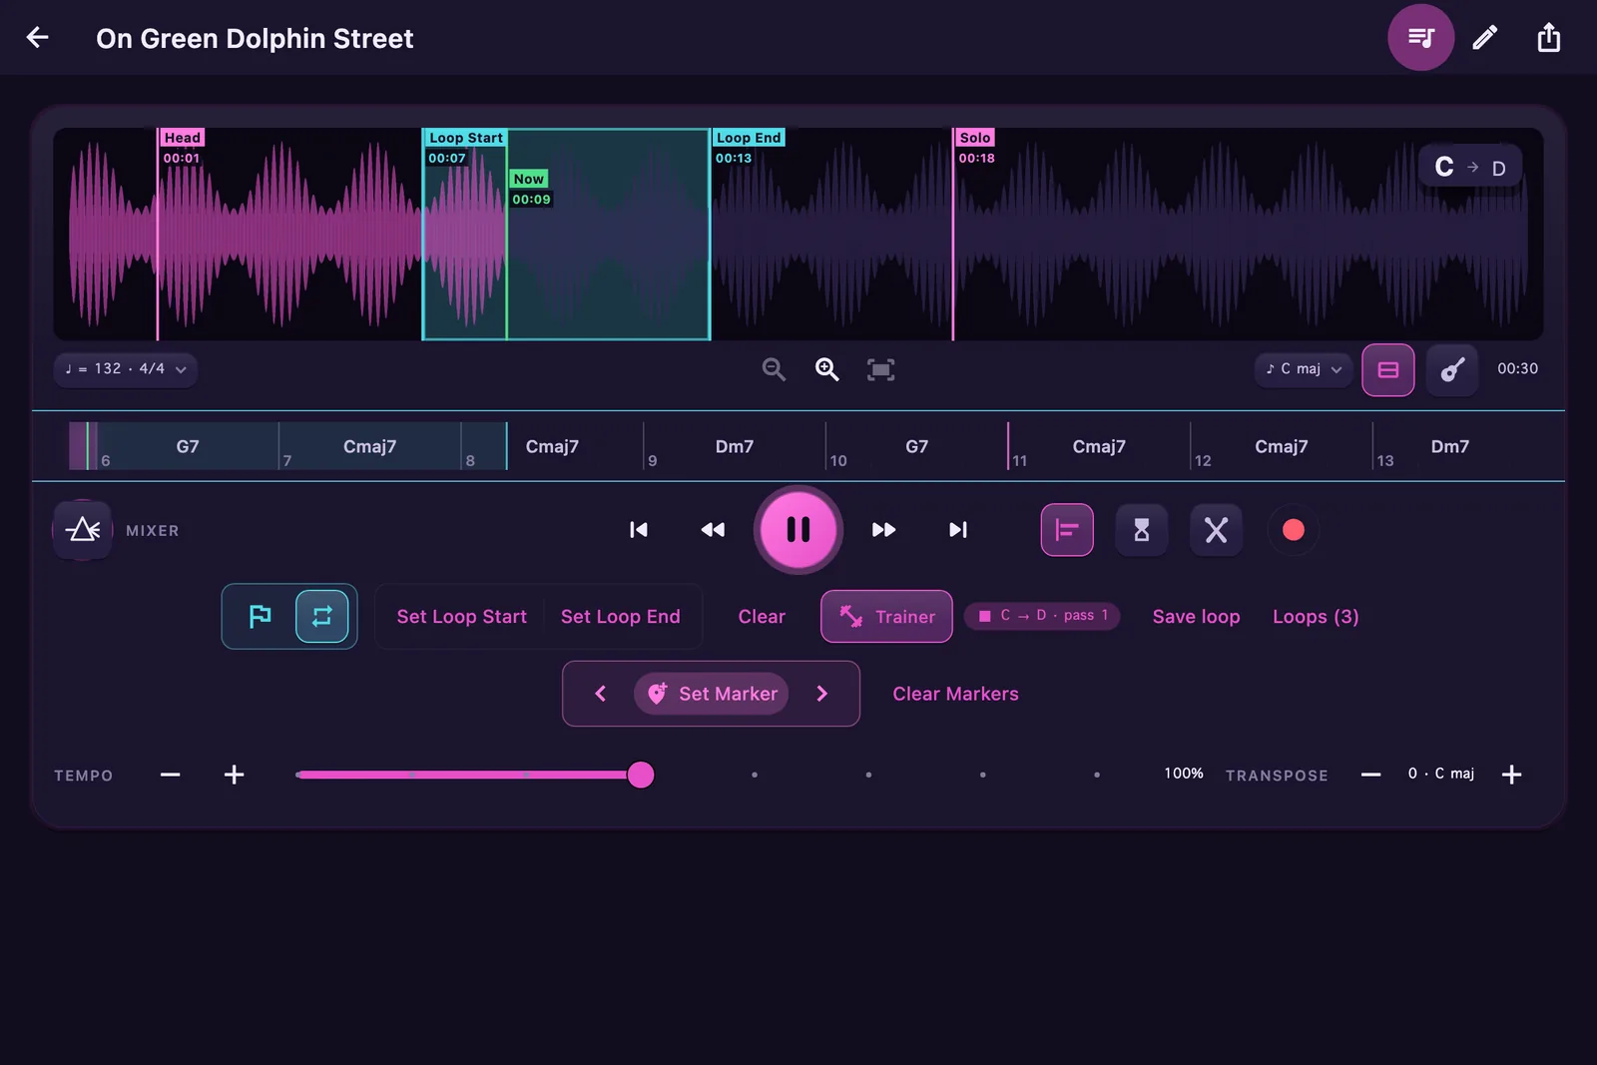
Task: Click the crossed tools X icon
Action: (x=1216, y=530)
